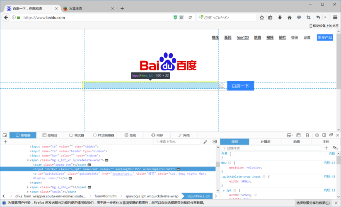Open undo history dropdown arrow
Viewport: 341px width, 207px height.
pyautogui.click(x=325, y=17)
